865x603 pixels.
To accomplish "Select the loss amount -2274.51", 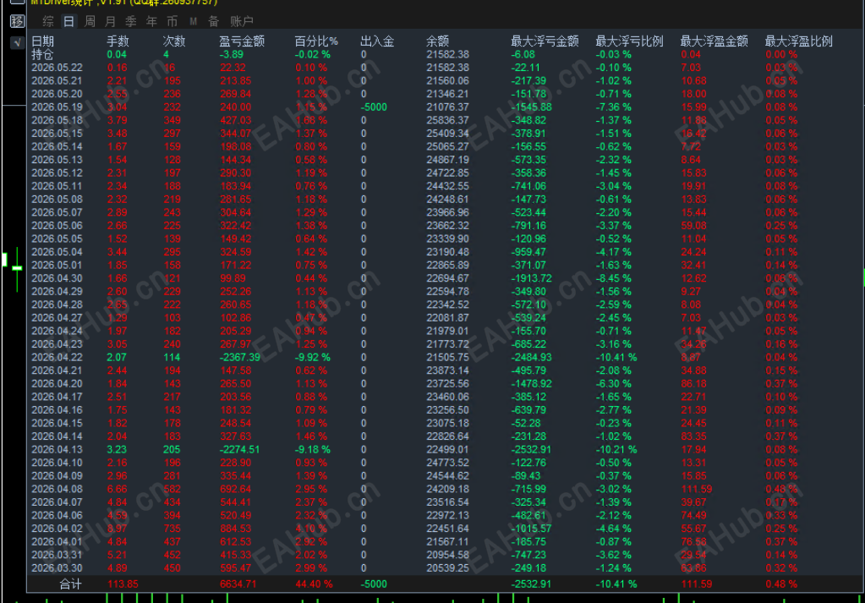I will click(239, 450).
